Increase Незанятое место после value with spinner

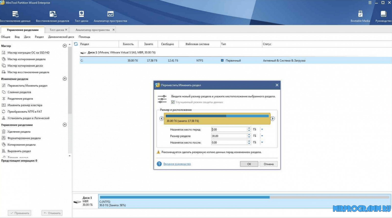click(x=249, y=141)
